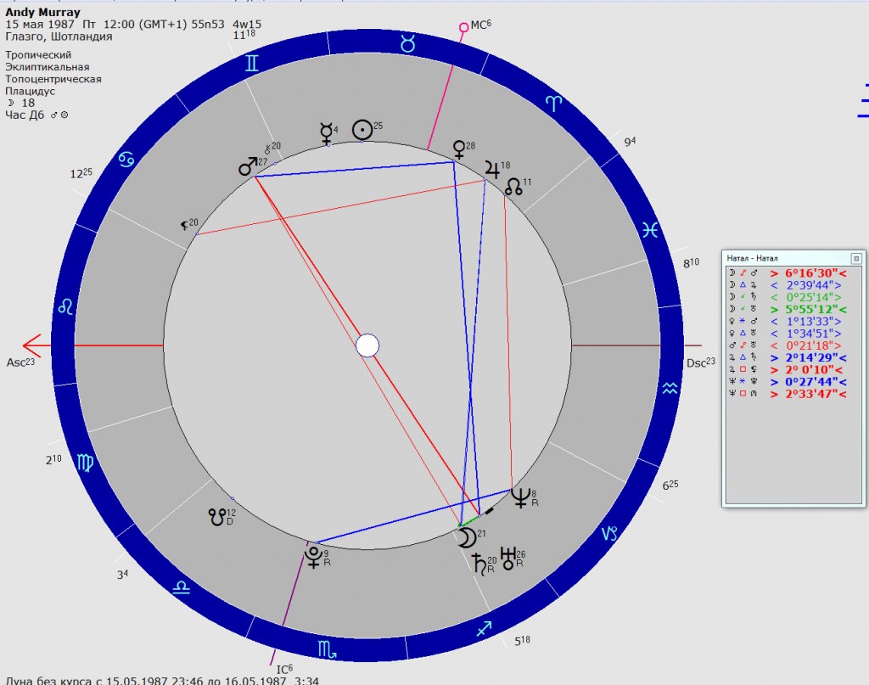This screenshot has width=869, height=685.
Task: Select the IC label below the wheel
Action: click(x=284, y=669)
